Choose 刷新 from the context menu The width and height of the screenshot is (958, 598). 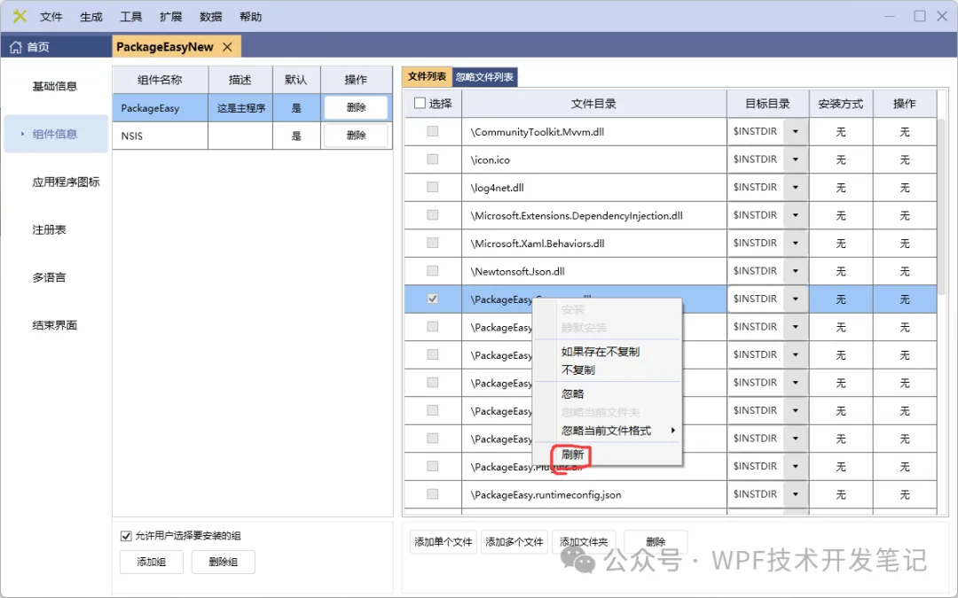click(x=607, y=454)
